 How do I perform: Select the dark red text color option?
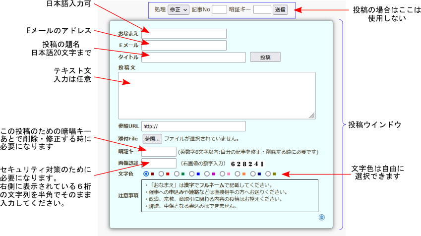pyautogui.click(x=146, y=174)
